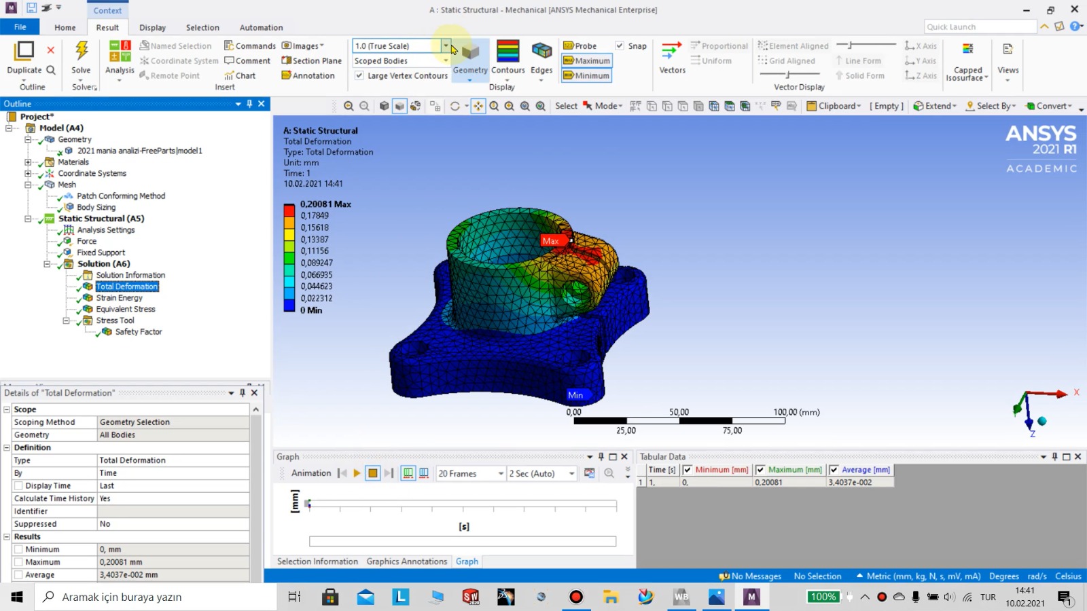
Task: Toggle the Minimum label button
Action: (x=587, y=76)
